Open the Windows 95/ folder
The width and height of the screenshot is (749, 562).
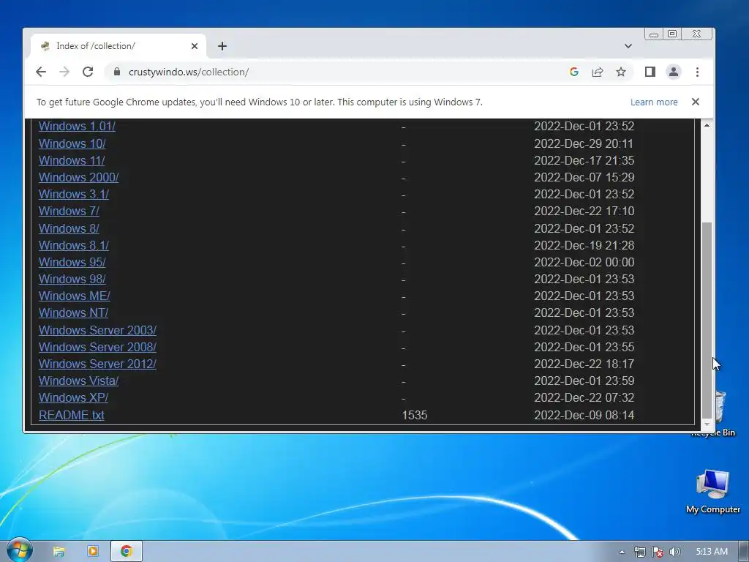[x=72, y=263]
